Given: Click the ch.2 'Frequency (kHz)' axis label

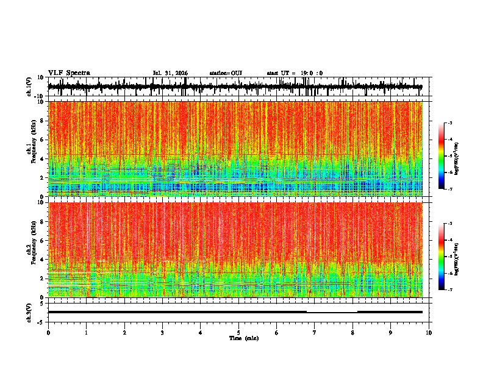Looking at the screenshot, I should (34, 243).
